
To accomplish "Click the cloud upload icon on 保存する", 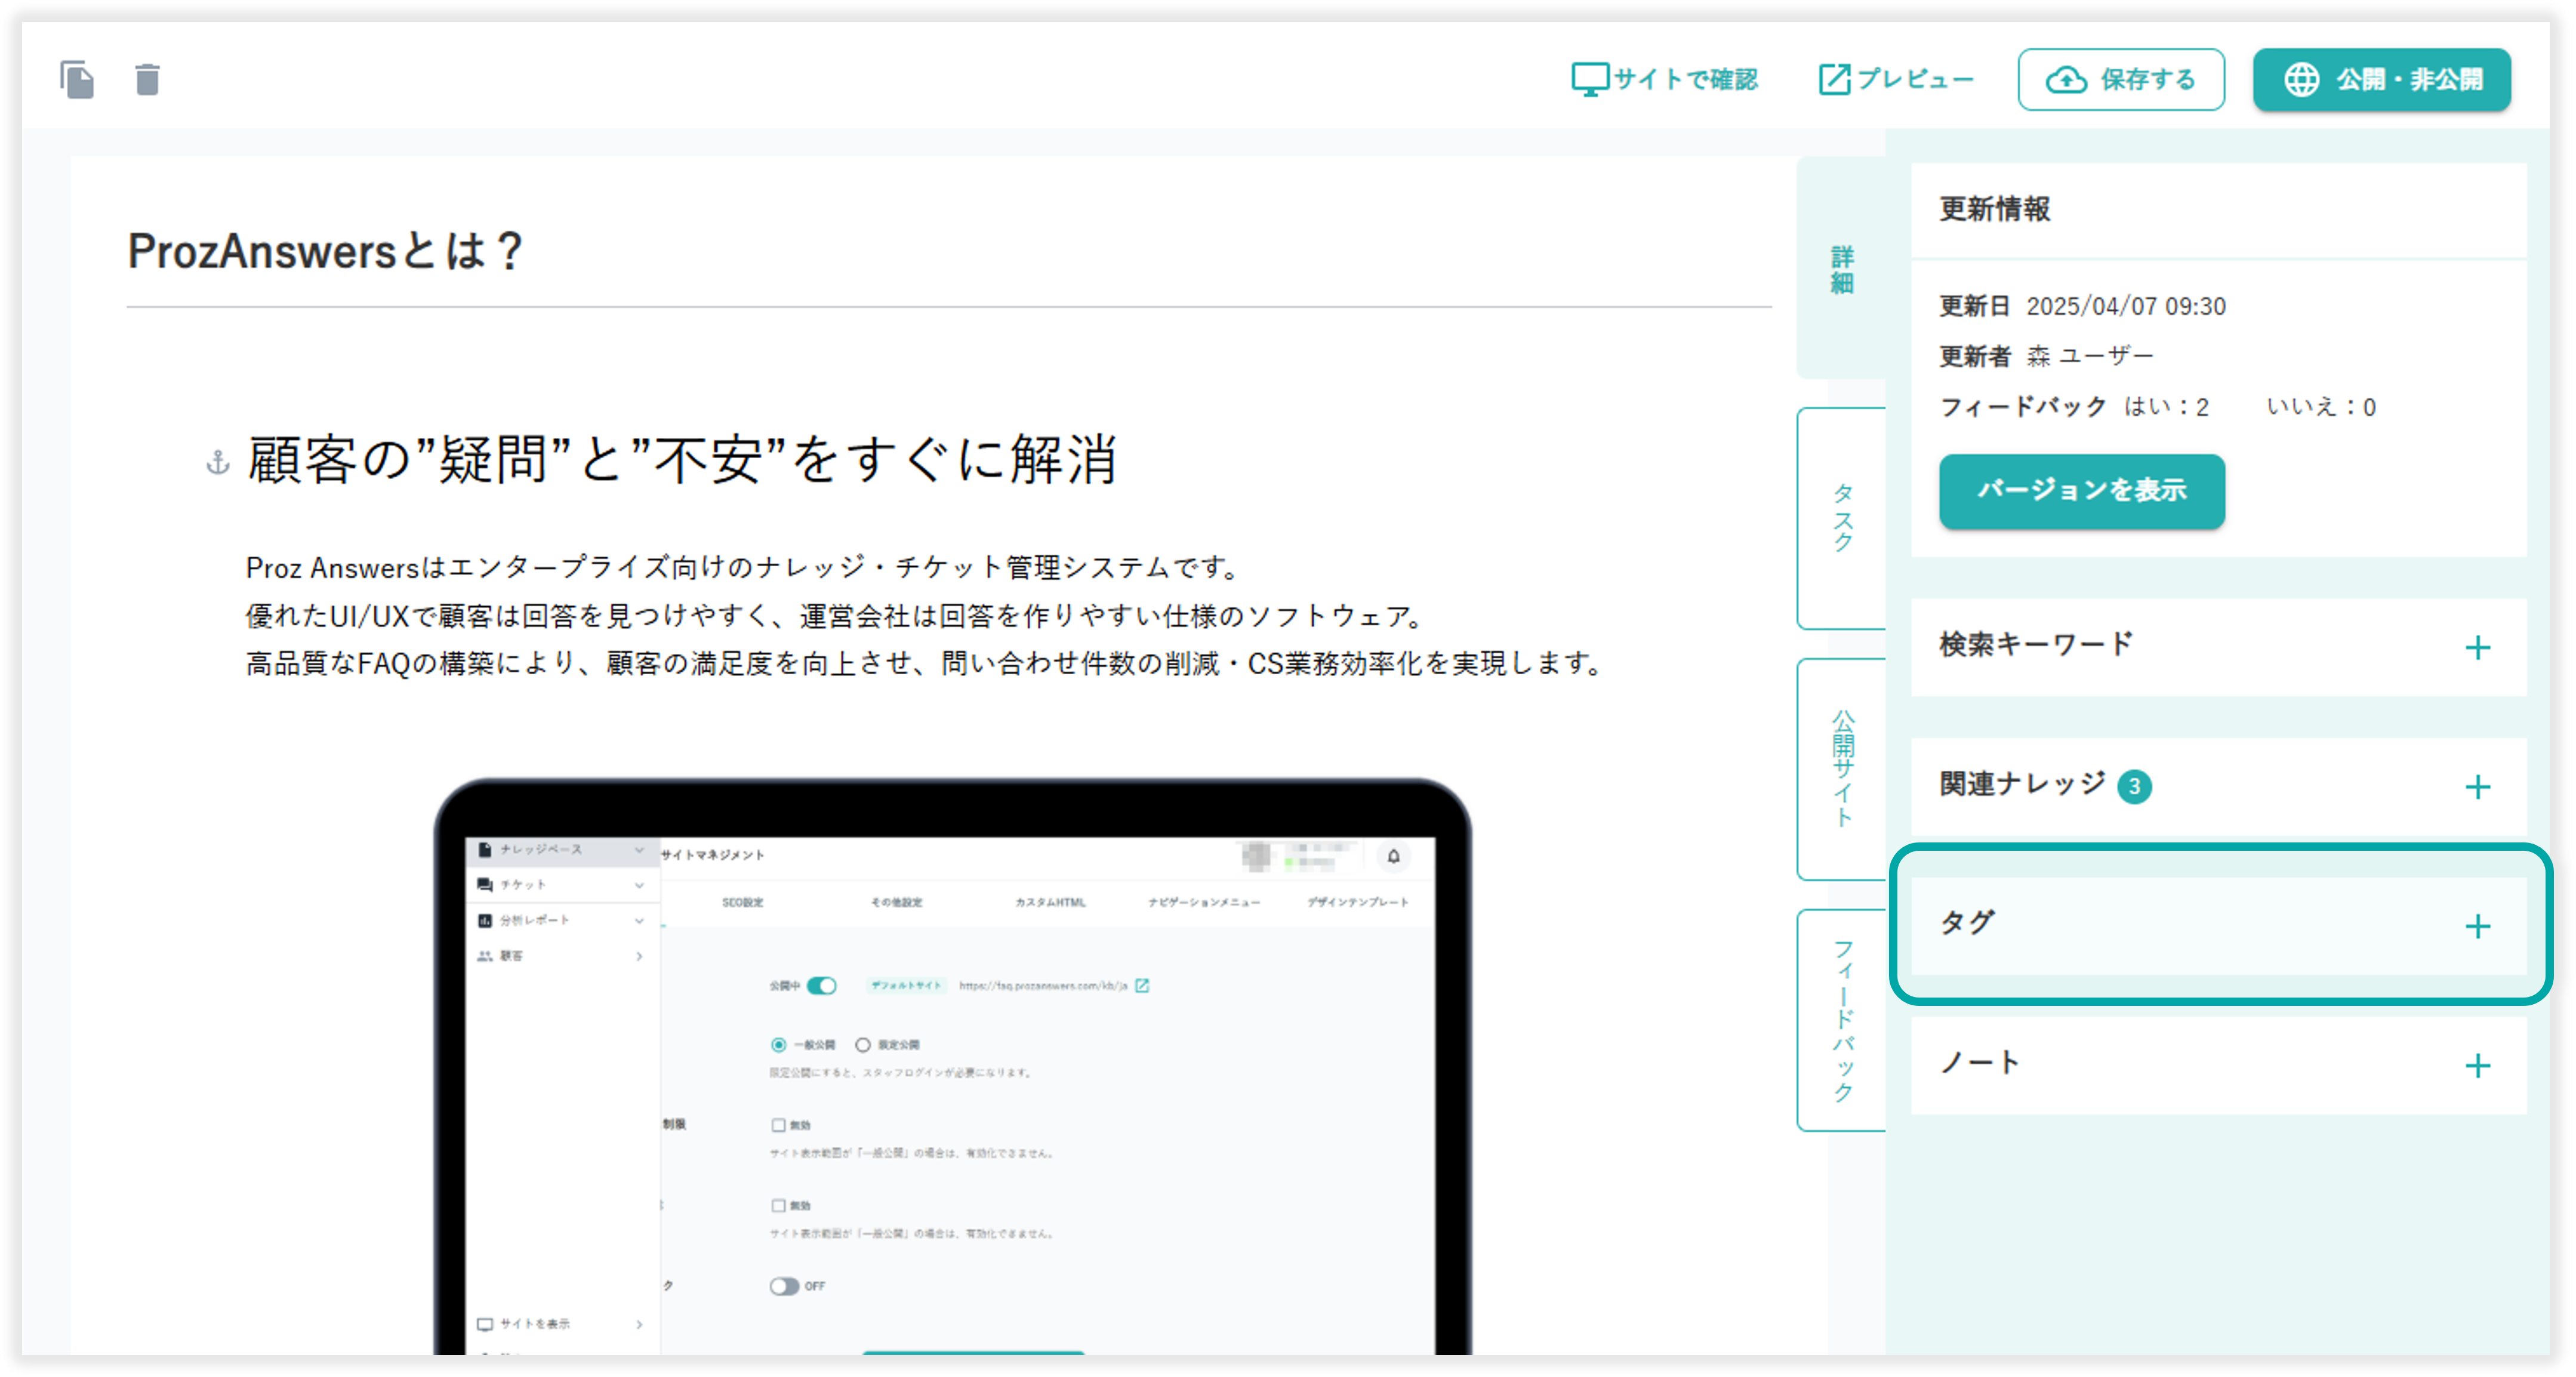I will coord(2066,80).
